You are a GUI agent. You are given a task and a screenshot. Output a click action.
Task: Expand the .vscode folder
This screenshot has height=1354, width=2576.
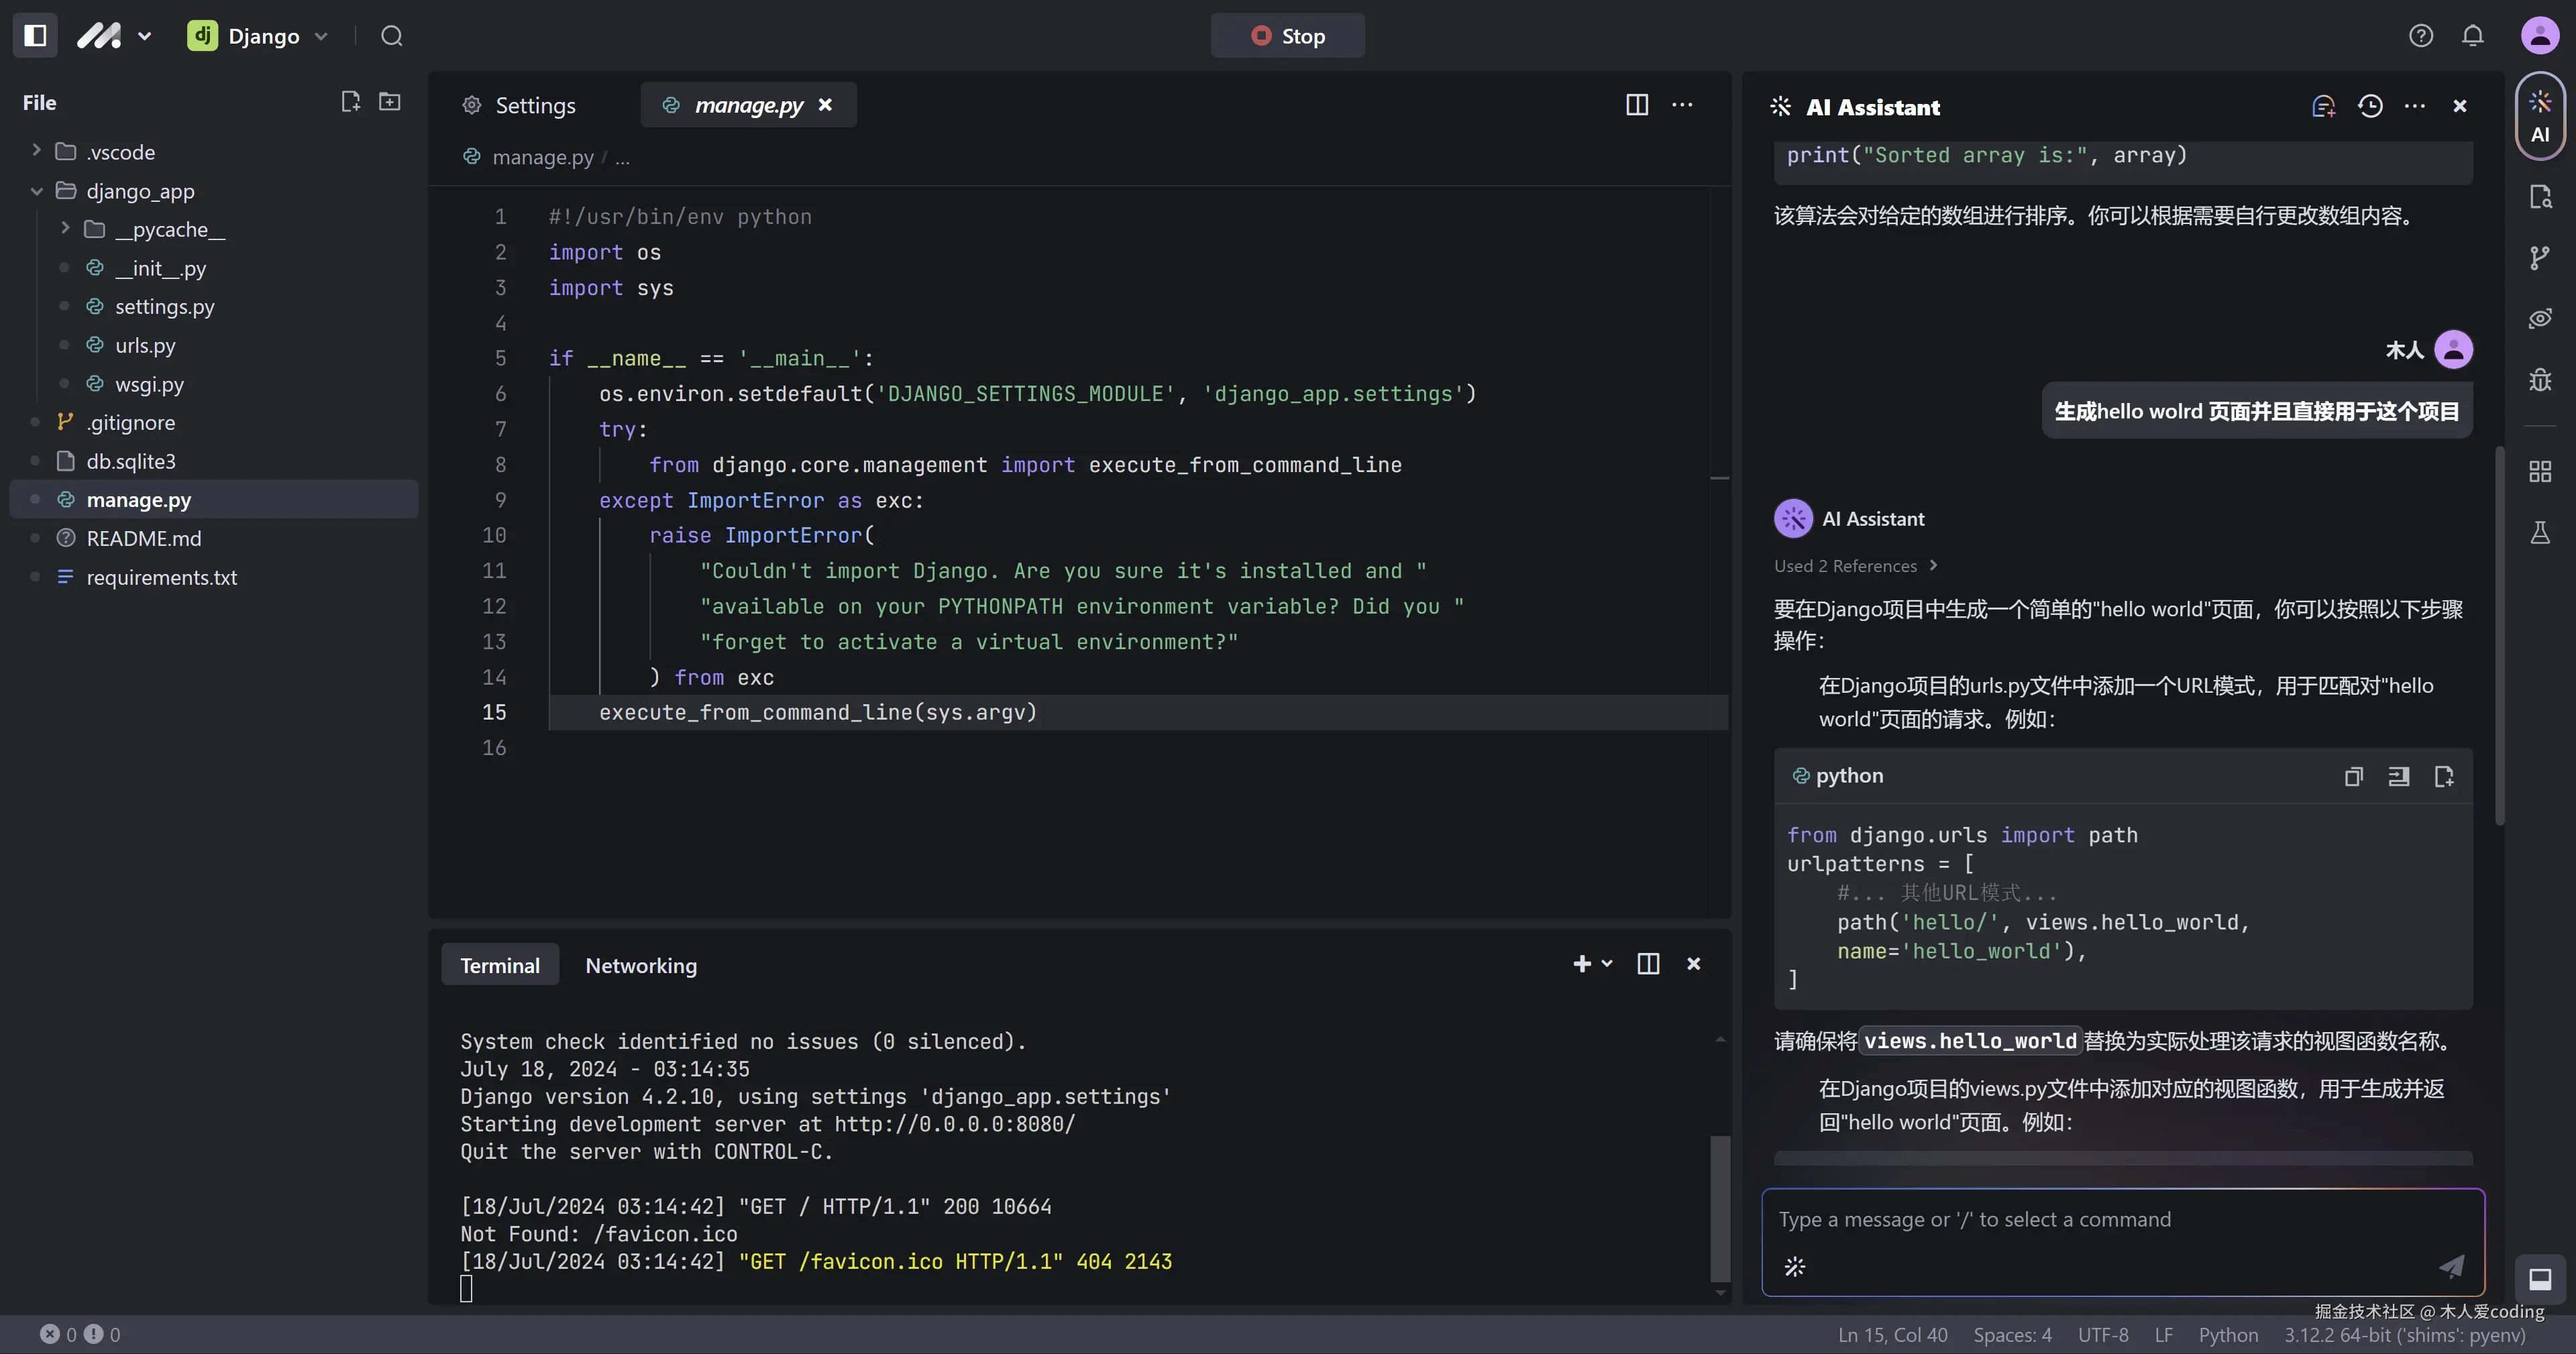tap(37, 151)
